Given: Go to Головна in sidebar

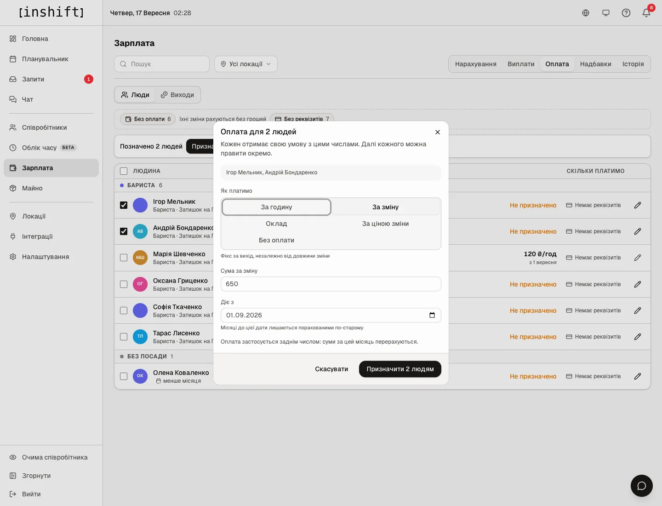Looking at the screenshot, I should click(x=51, y=39).
